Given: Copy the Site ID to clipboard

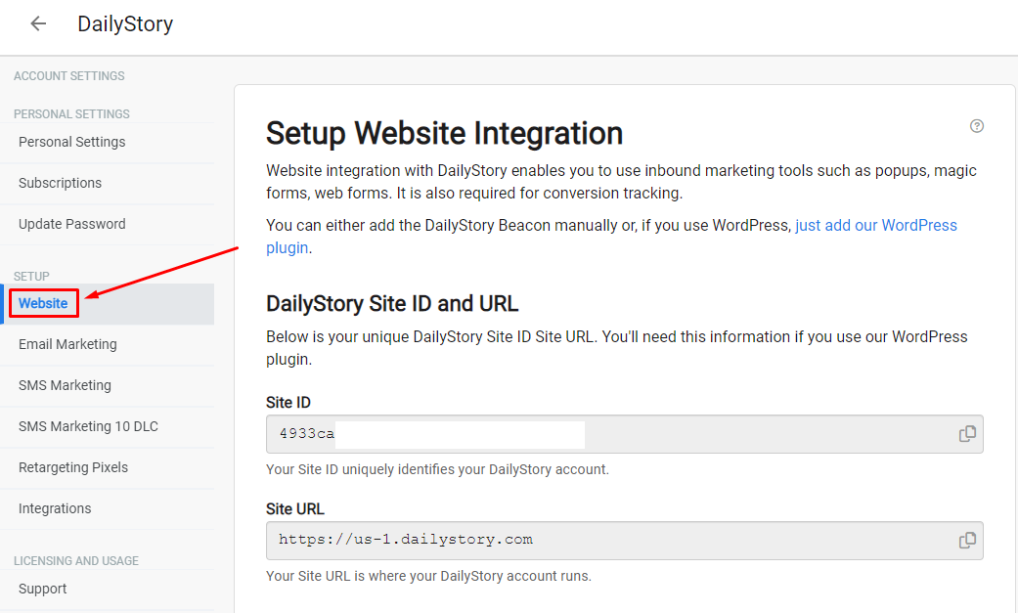Looking at the screenshot, I should (967, 434).
